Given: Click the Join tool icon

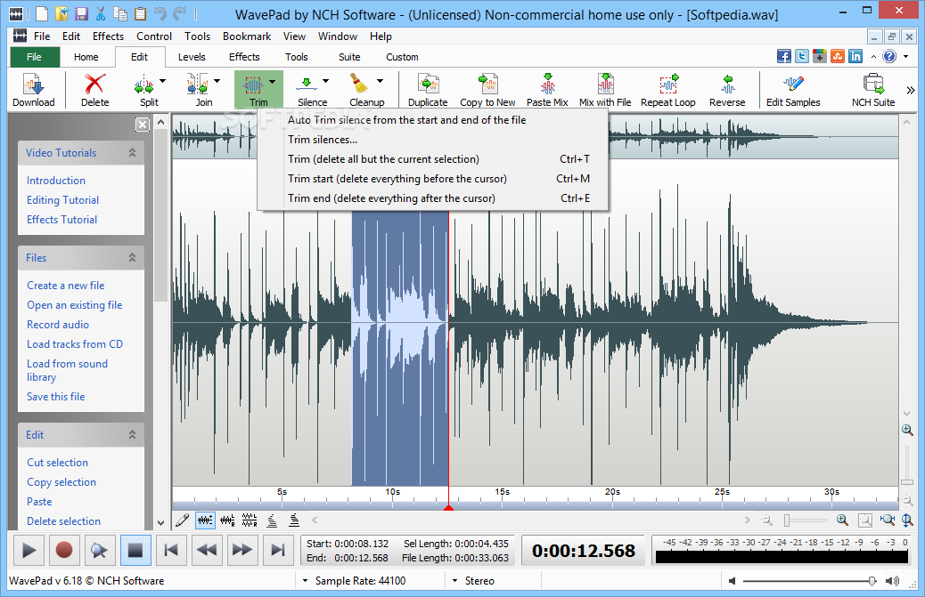Looking at the screenshot, I should tap(197, 85).
